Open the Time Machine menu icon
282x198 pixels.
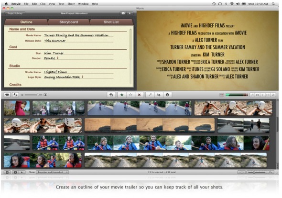[x=214, y=4]
